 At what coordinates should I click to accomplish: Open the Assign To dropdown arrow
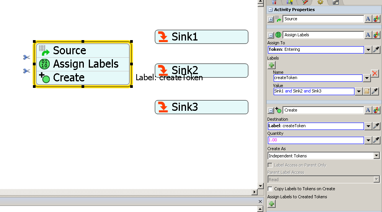(x=368, y=50)
